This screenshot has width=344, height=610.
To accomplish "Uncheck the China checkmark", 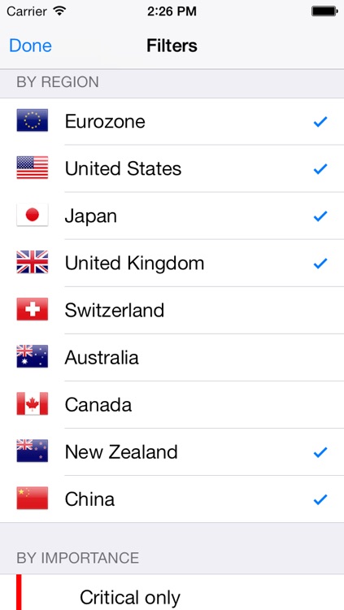I will tap(320, 499).
